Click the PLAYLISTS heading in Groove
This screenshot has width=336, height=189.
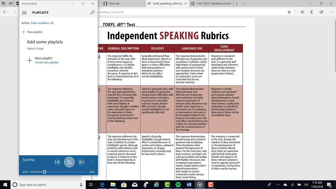[40, 13]
